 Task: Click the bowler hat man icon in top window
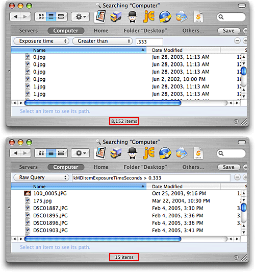132,17
